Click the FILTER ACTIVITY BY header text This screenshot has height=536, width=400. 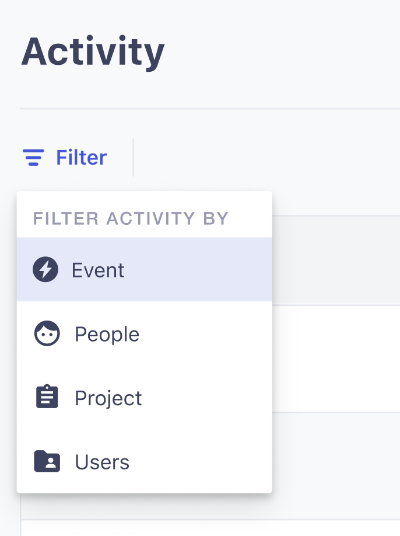pyautogui.click(x=131, y=218)
